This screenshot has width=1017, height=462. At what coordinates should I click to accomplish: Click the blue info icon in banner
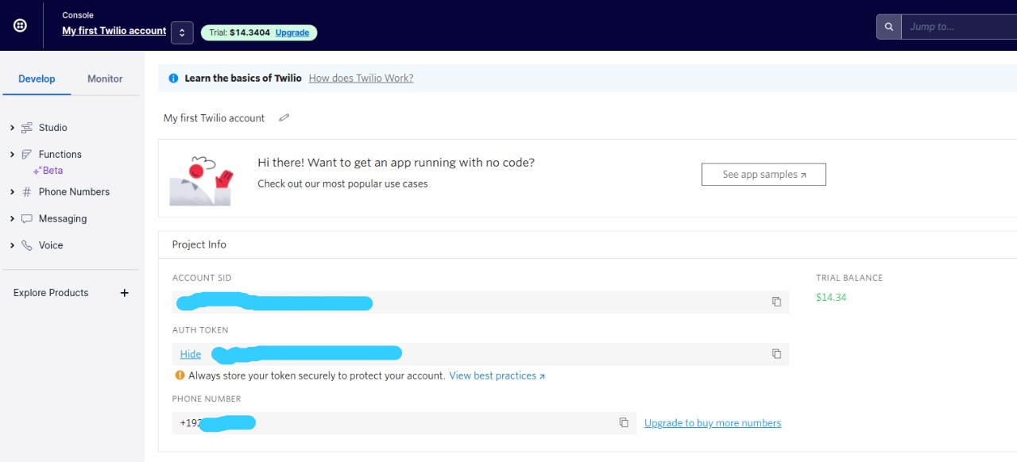tap(173, 79)
